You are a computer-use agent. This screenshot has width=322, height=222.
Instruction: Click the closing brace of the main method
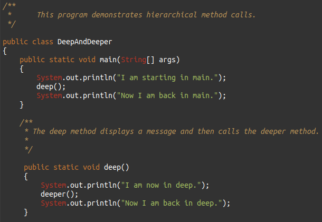pyautogui.click(x=22, y=104)
